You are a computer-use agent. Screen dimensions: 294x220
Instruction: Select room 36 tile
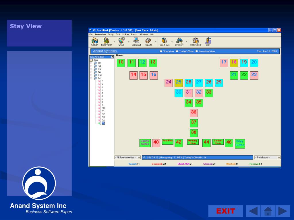coord(194,113)
